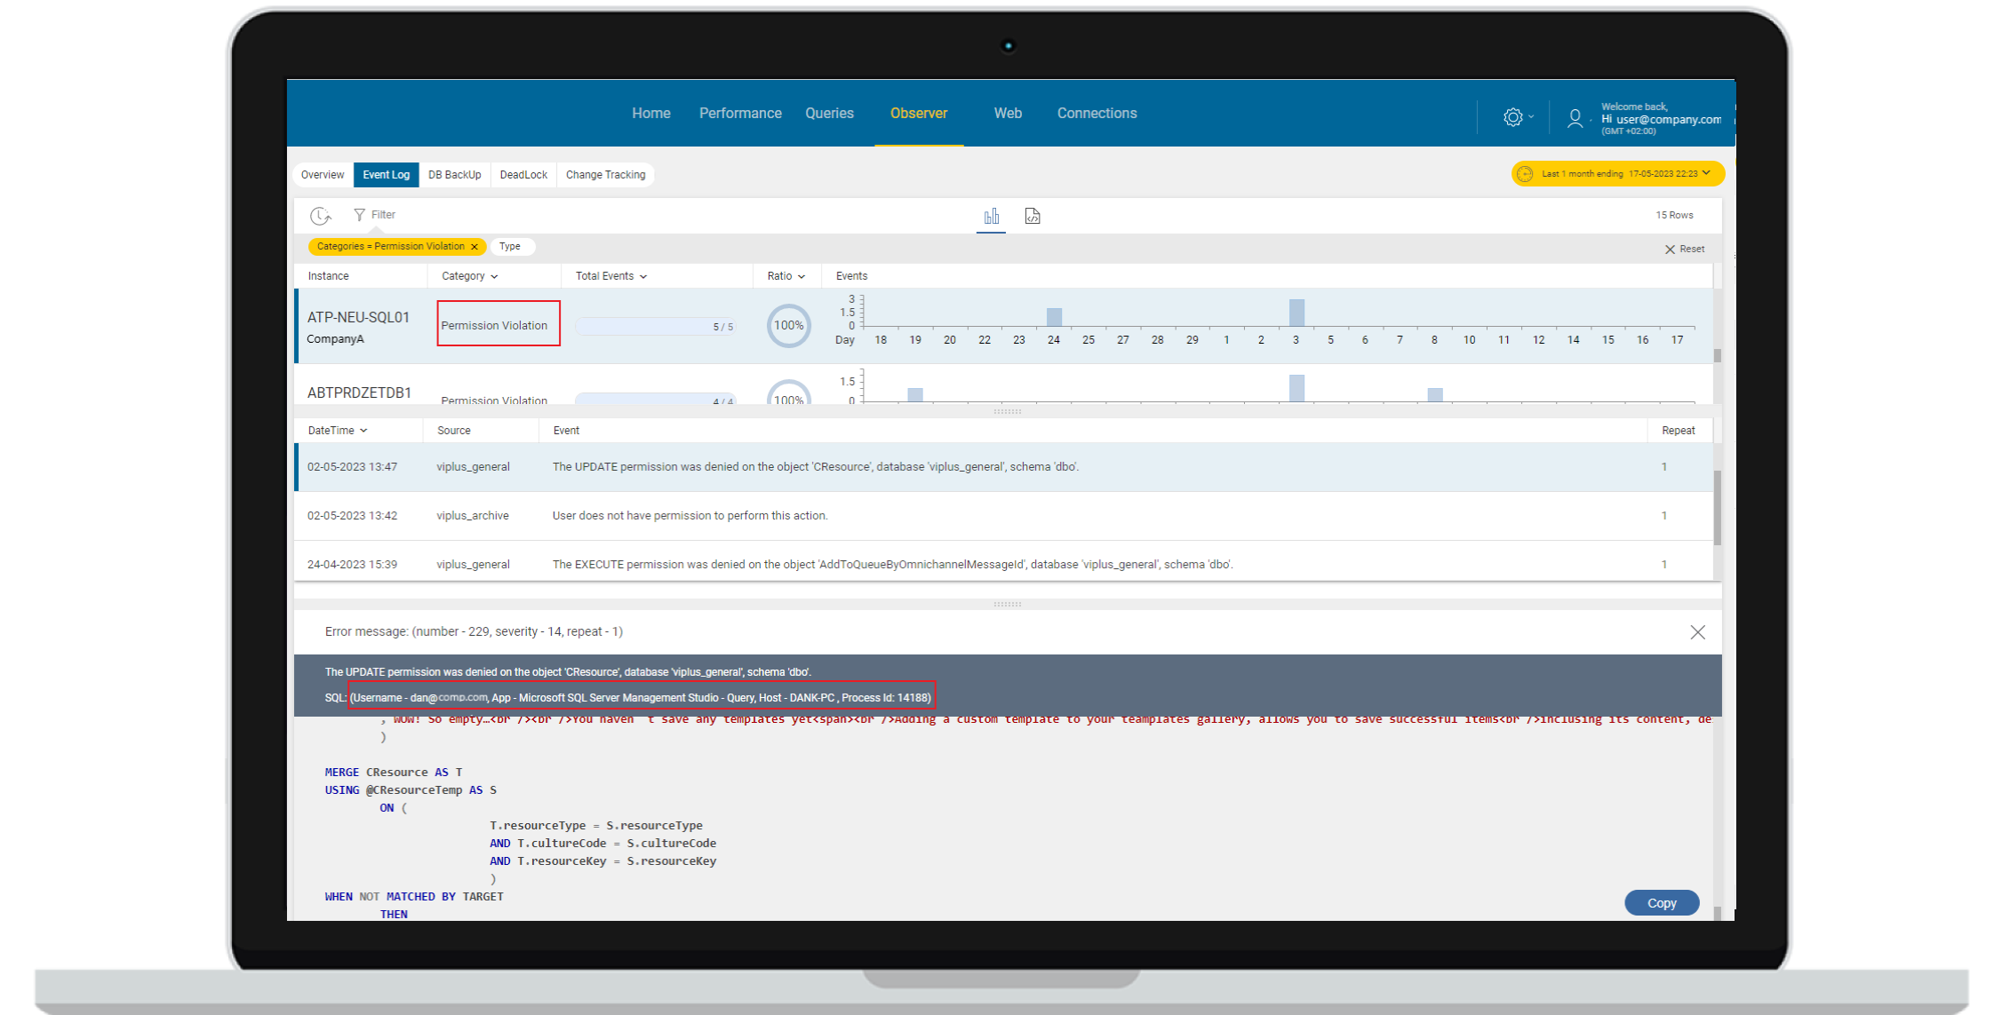Go to the Home menu
This screenshot has width=2002, height=1015.
pyautogui.click(x=651, y=114)
